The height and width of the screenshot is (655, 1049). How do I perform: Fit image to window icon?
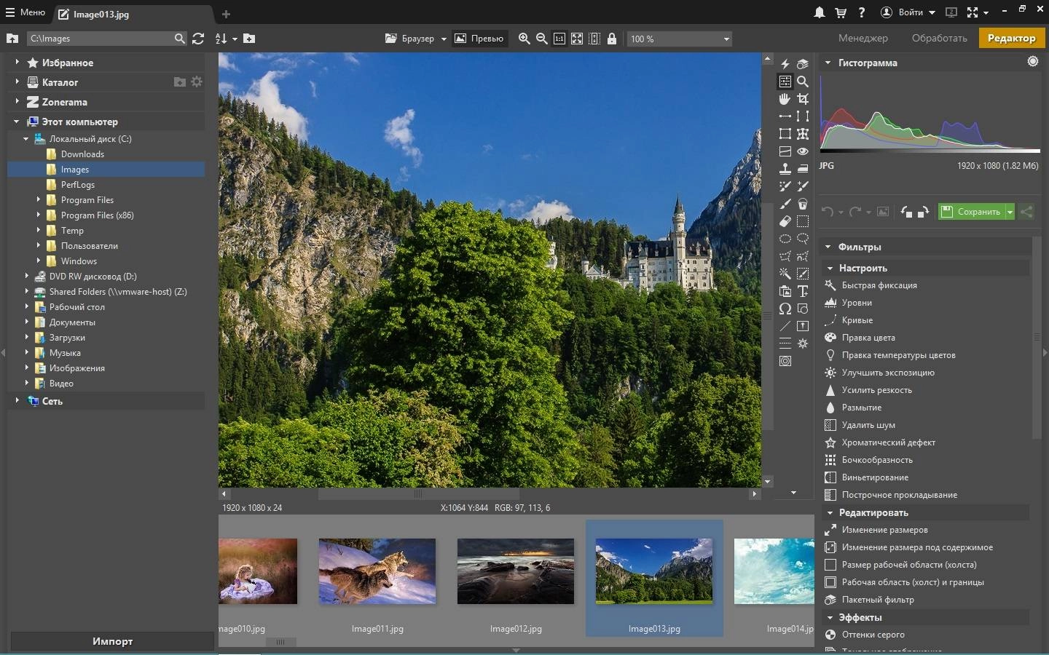(576, 39)
